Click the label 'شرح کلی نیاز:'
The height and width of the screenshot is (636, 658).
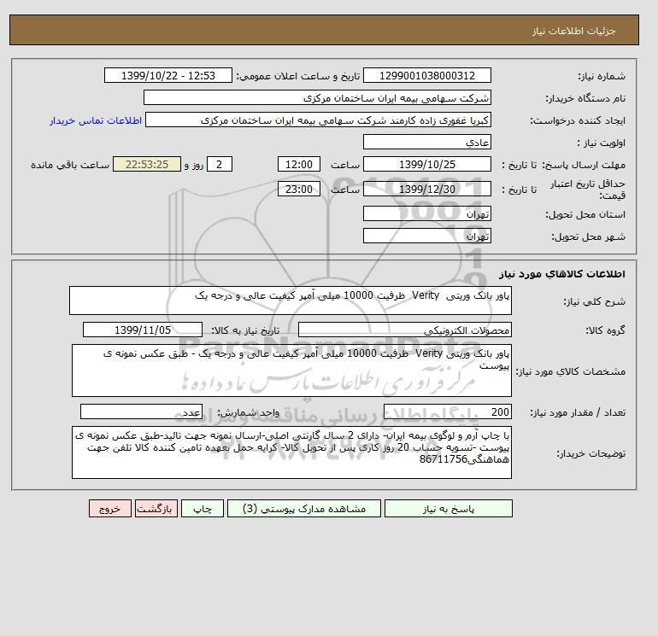click(x=594, y=301)
